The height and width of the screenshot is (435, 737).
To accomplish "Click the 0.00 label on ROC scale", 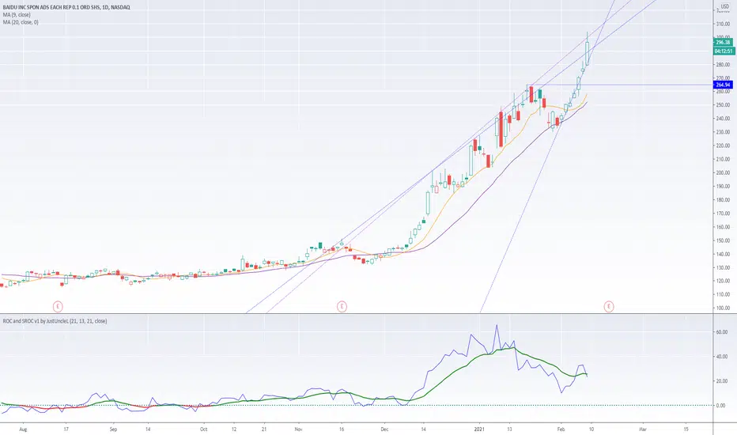I will [x=720, y=406].
